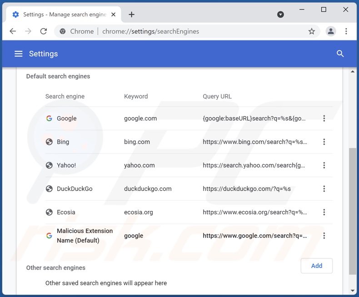Image resolution: width=359 pixels, height=297 pixels.
Task: Click the Ecosia query URL text
Action: (255, 212)
